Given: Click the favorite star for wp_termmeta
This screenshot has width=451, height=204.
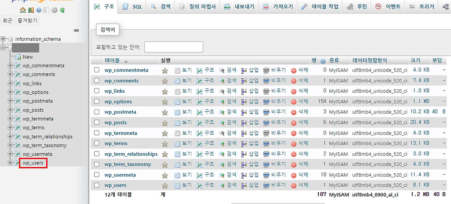Looking at the screenshot, I should 165,133.
